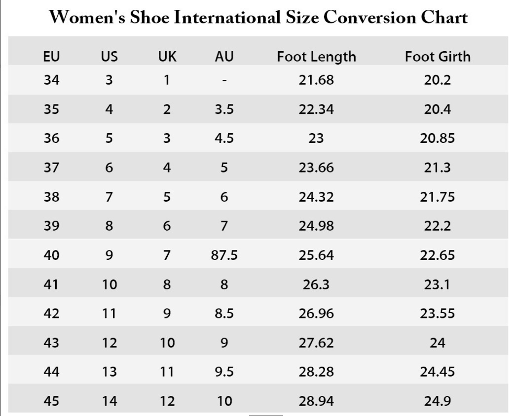
Task: Click the Foot Girth column header
Action: click(438, 57)
